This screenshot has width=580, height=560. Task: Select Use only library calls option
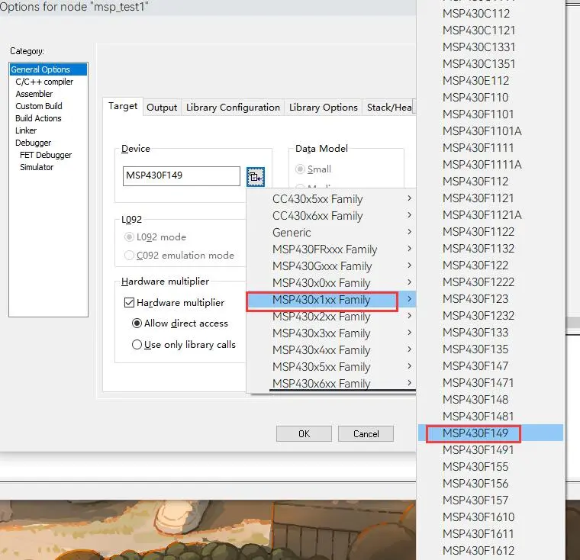point(137,345)
